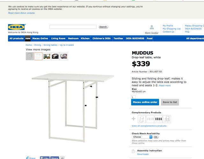Click the IKEA logo
The height and width of the screenshot is (159, 204).
coord(17,27)
